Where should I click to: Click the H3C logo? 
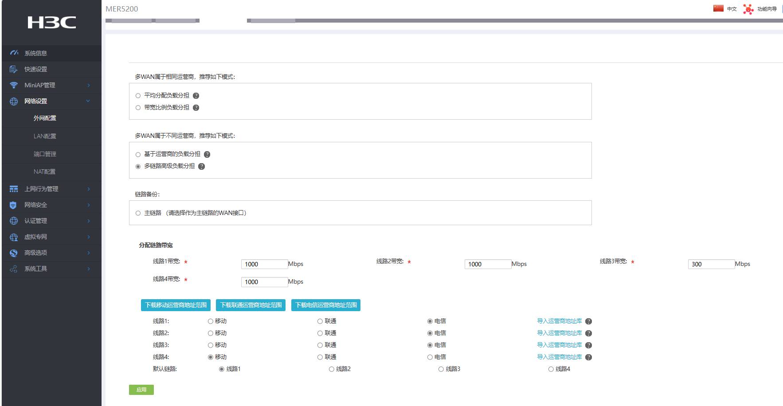[51, 22]
